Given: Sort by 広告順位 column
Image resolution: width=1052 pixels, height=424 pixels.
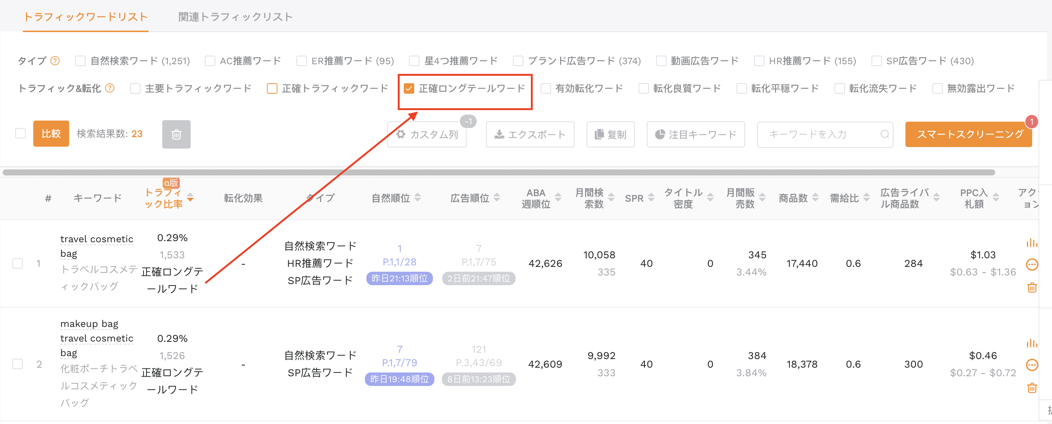Looking at the screenshot, I should tap(496, 198).
